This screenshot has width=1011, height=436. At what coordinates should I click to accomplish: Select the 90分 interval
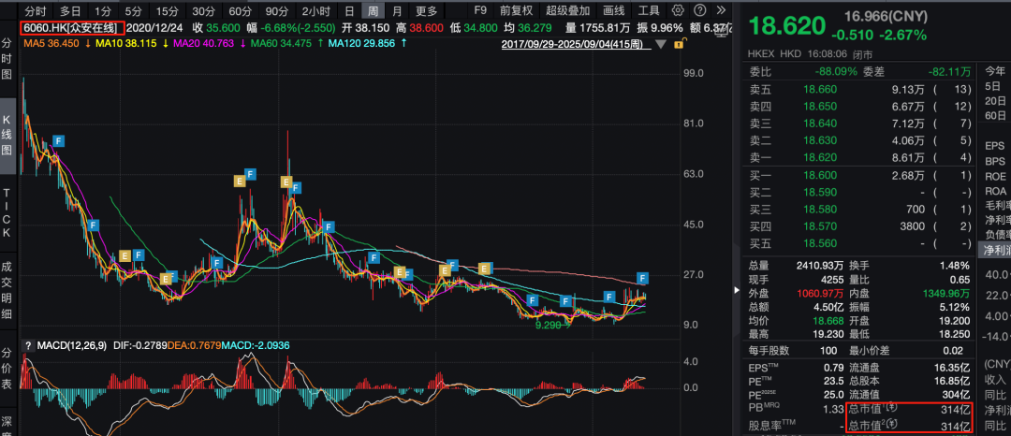(276, 10)
